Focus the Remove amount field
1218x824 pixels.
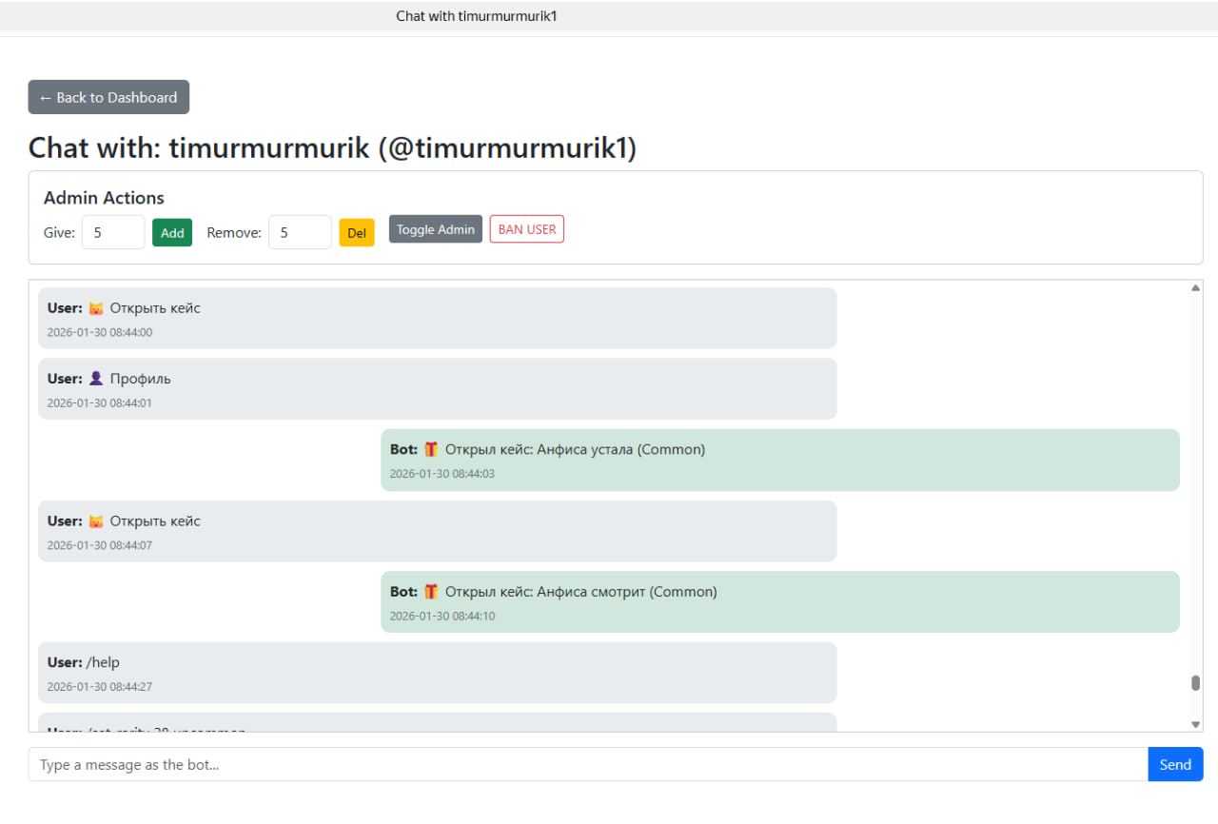300,232
